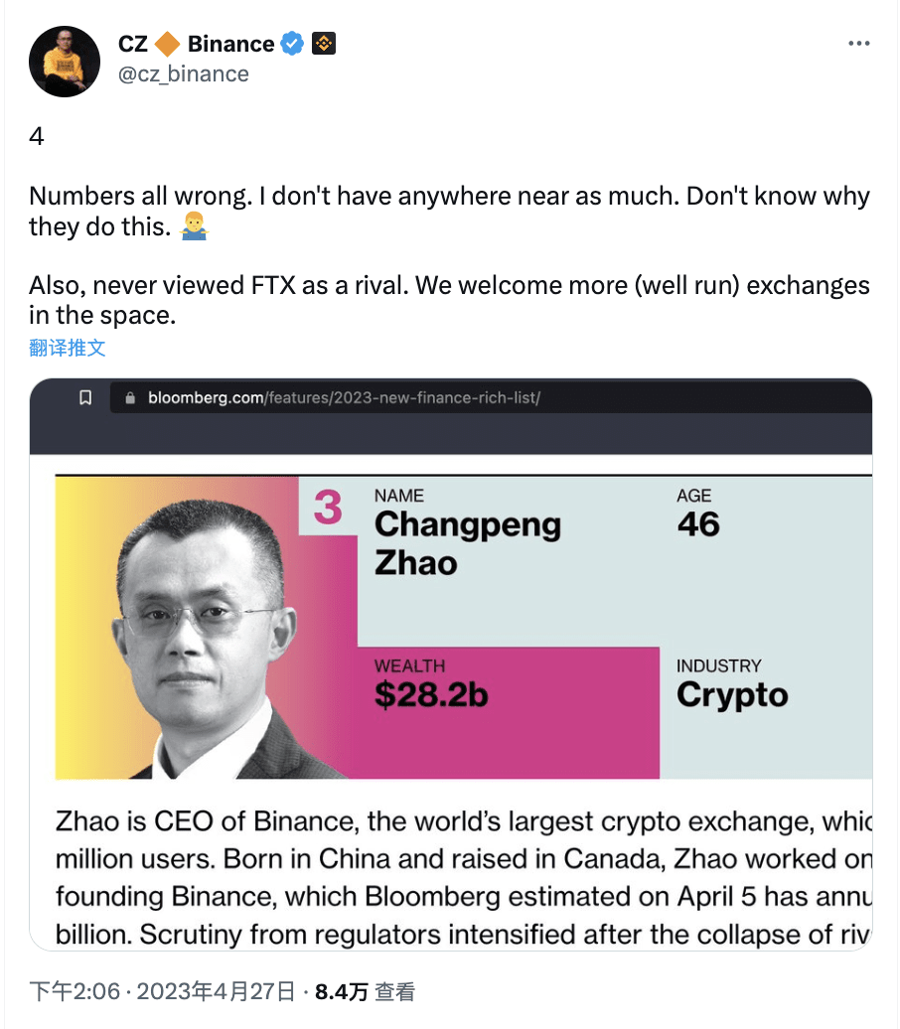Click CZ's circular profile avatar
The width and height of the screenshot is (900, 1029).
64,61
